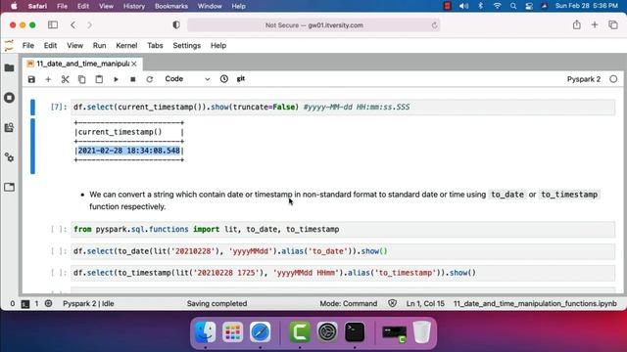This screenshot has height=352, width=627.
Task: Interrupt the kernel with stop icon
Action: (133, 79)
